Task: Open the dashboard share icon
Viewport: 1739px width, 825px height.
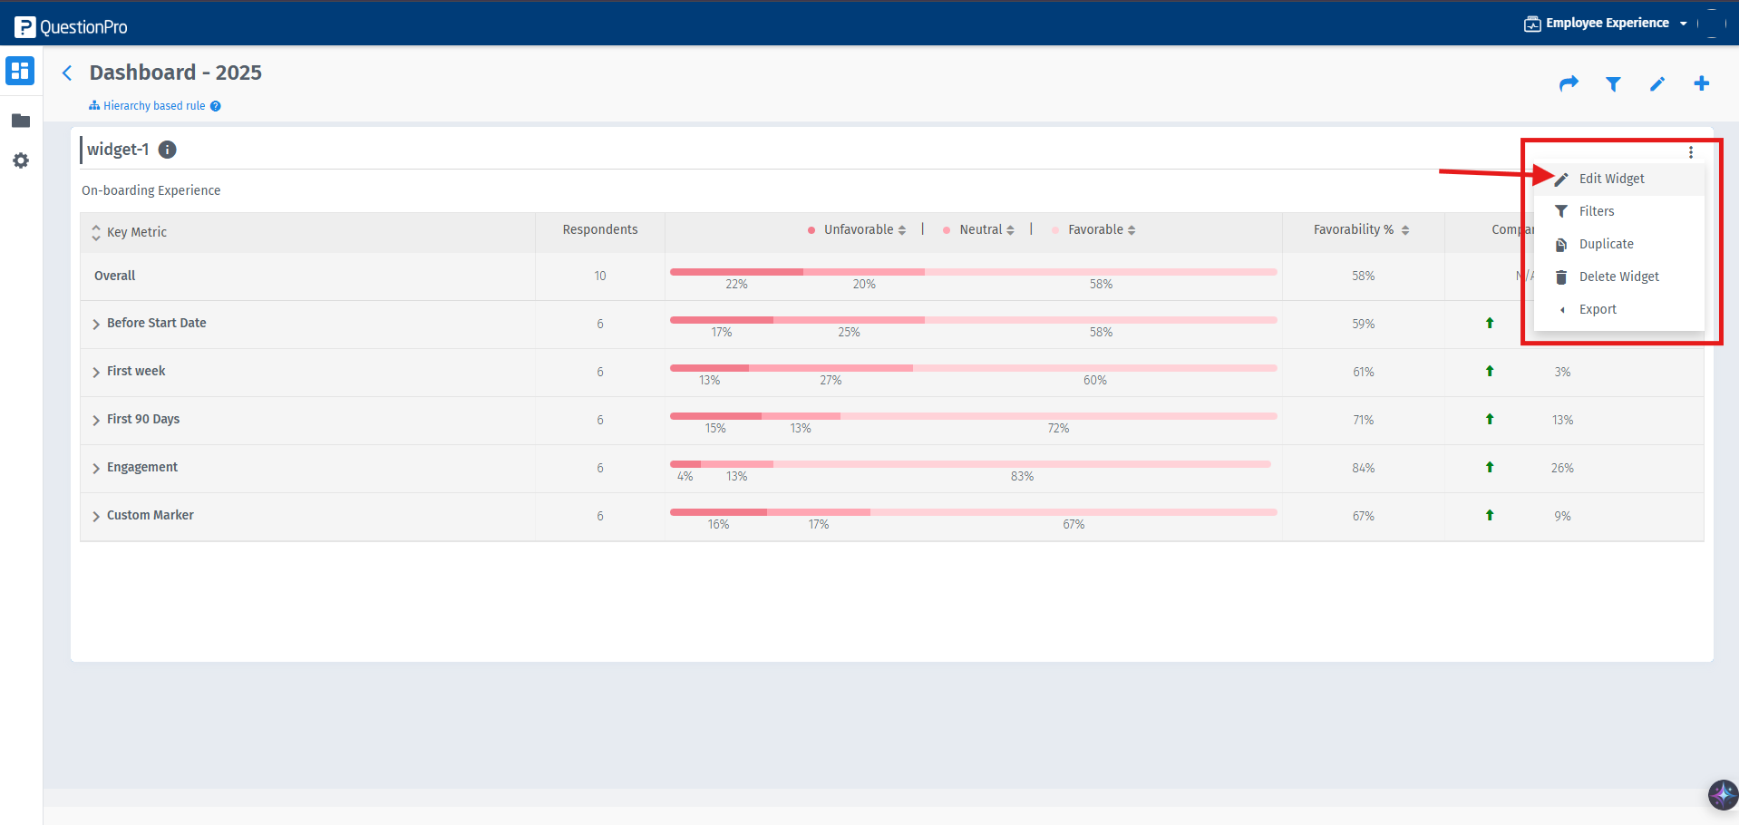Action: pos(1569,83)
